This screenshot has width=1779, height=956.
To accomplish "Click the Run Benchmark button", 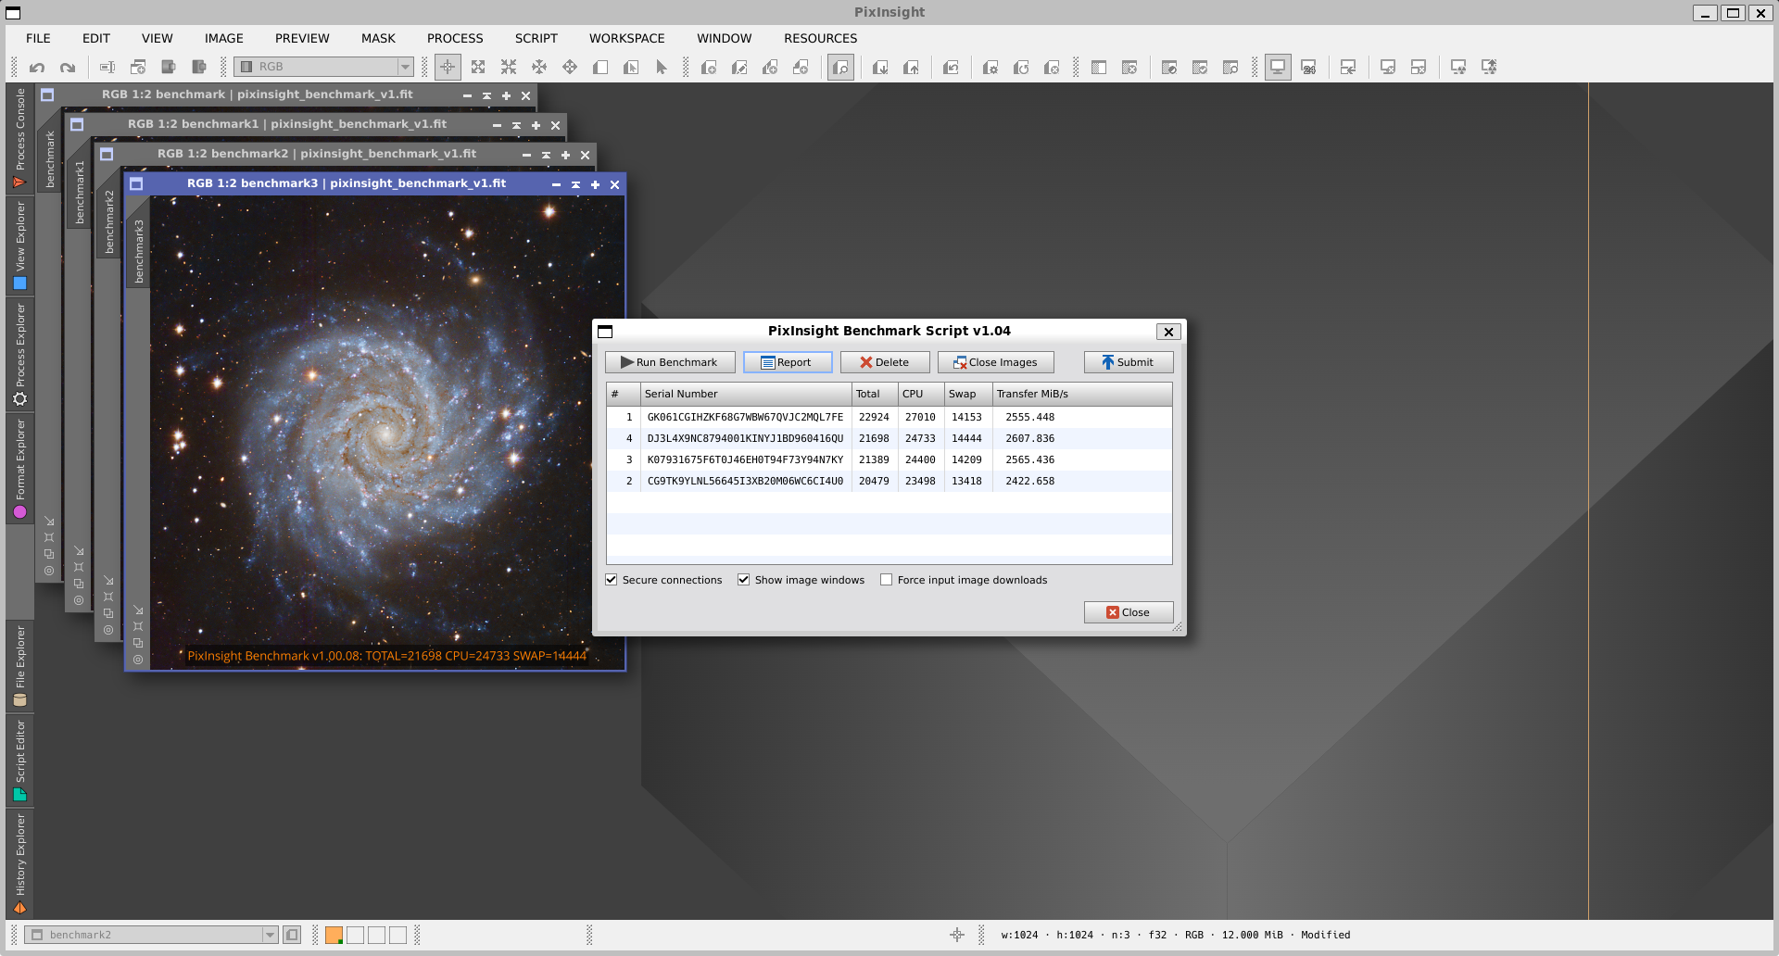I will click(670, 362).
